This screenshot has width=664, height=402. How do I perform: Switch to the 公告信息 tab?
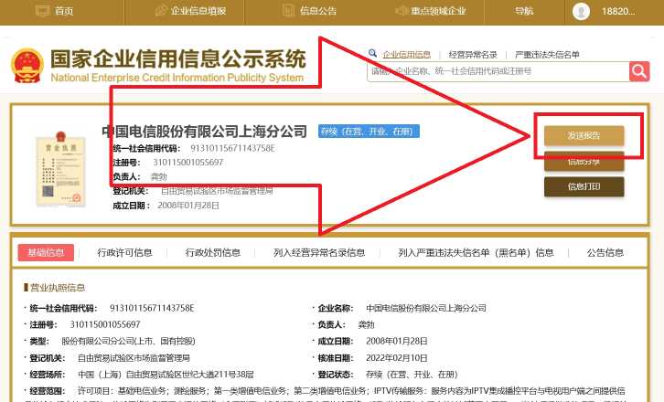[x=605, y=253]
